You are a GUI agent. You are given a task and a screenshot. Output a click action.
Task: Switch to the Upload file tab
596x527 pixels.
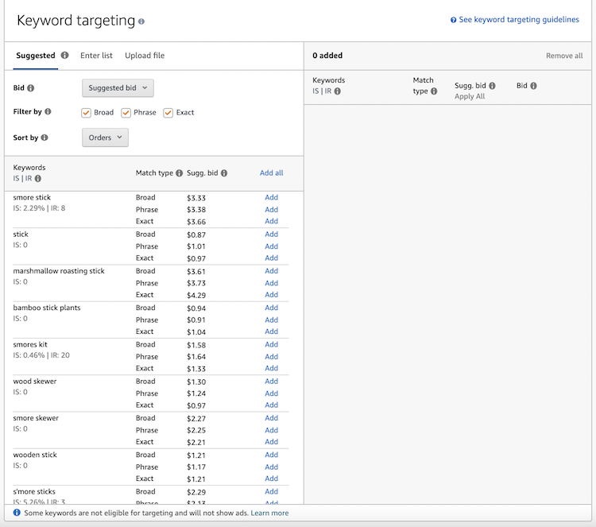pos(145,56)
